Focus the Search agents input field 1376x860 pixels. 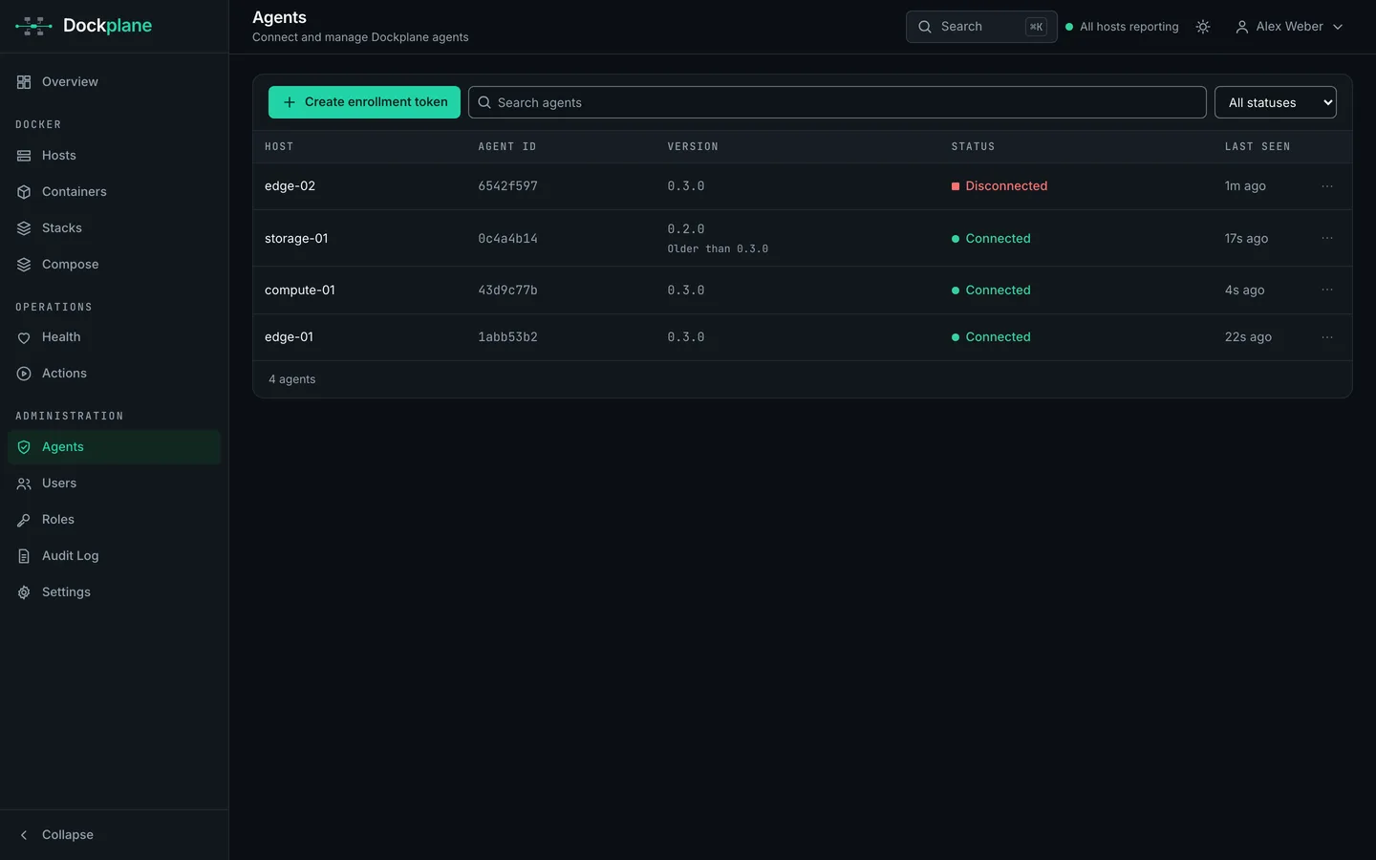pos(837,102)
